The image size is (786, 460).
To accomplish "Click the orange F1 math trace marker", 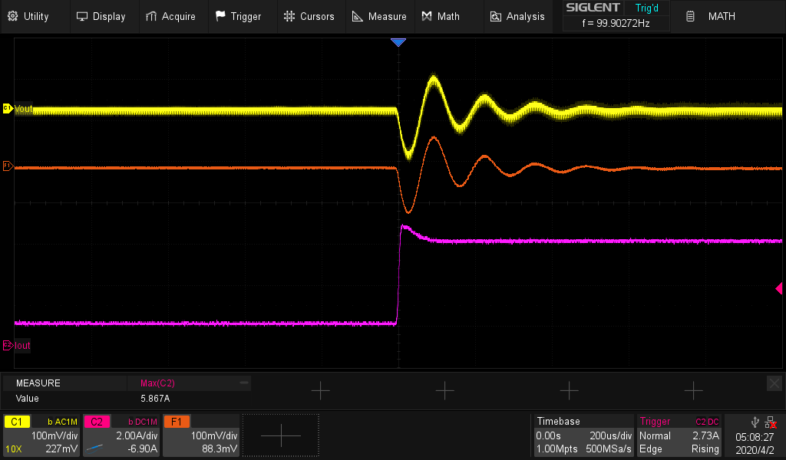I will tap(8, 166).
